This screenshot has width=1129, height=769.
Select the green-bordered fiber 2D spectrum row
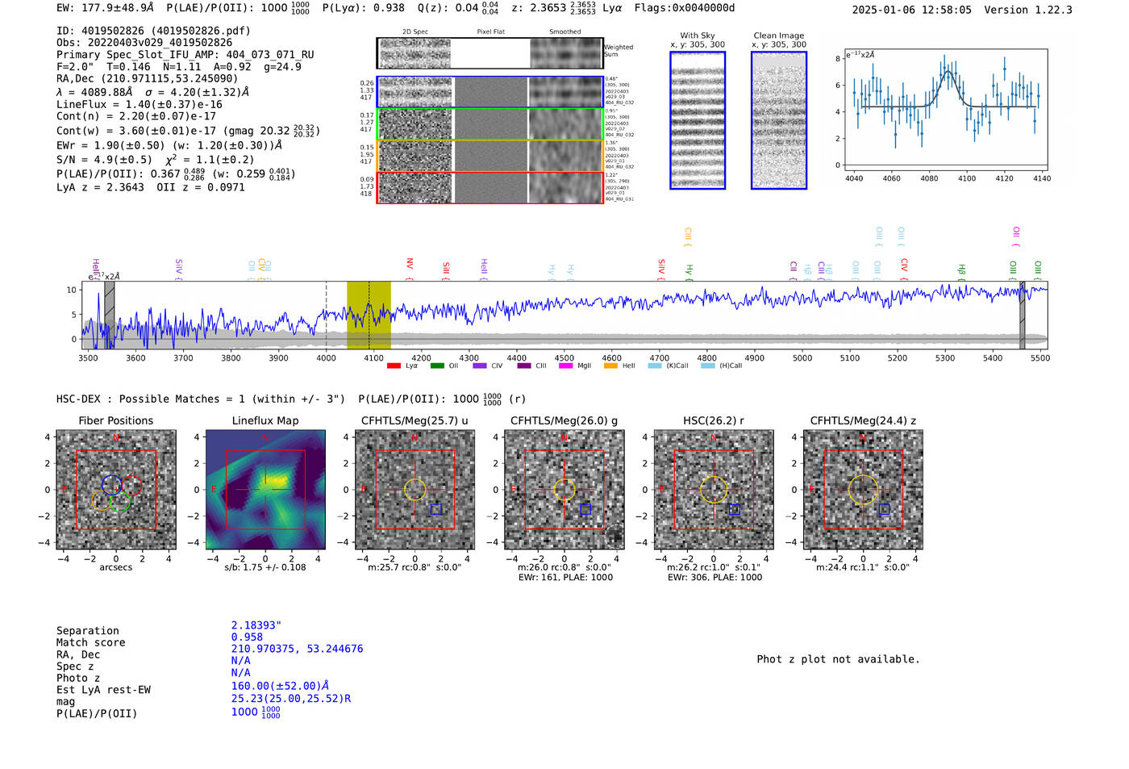pyautogui.click(x=490, y=123)
